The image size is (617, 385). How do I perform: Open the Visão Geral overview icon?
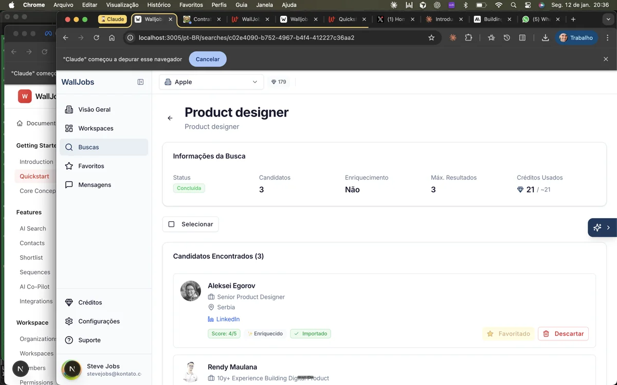point(69,109)
